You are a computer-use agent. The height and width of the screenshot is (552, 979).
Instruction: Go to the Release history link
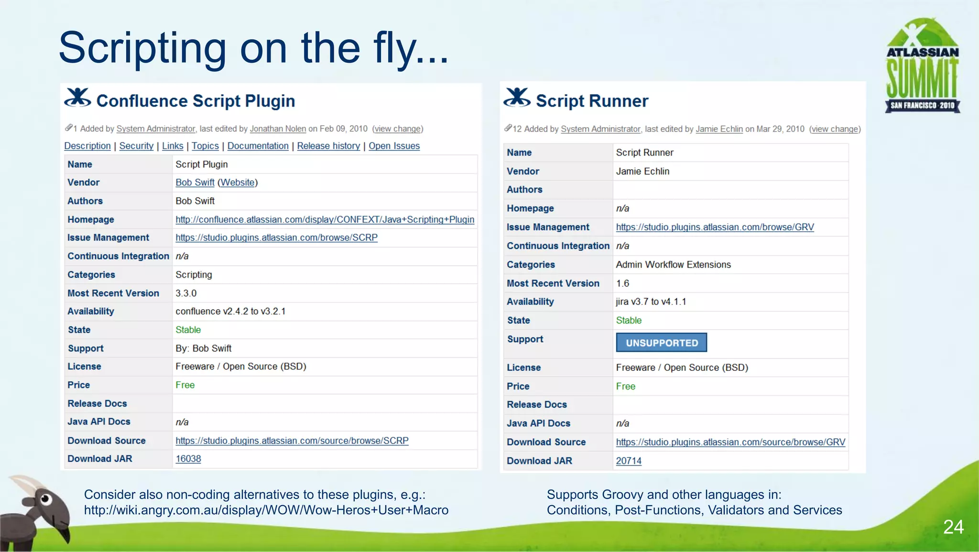point(328,146)
